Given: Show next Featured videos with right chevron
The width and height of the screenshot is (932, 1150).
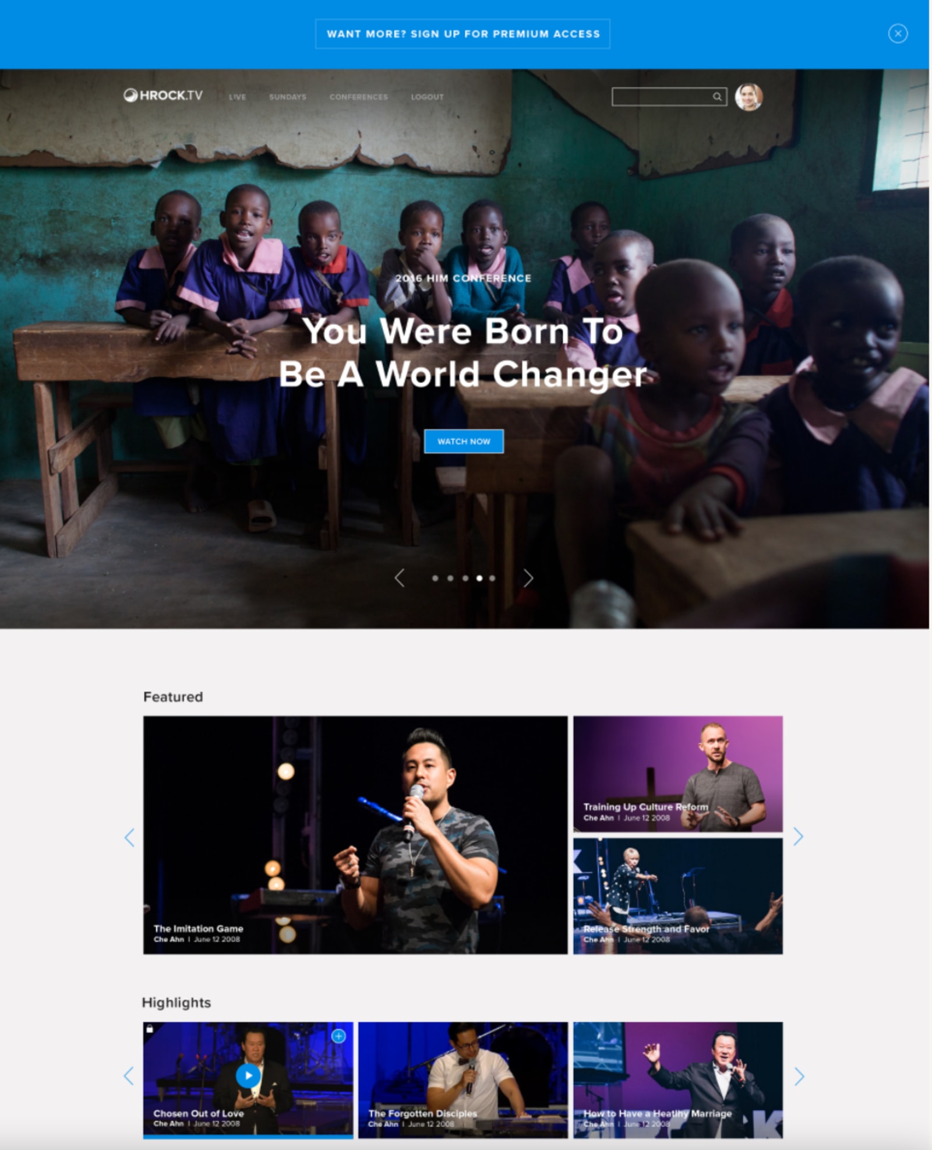Looking at the screenshot, I should [799, 837].
